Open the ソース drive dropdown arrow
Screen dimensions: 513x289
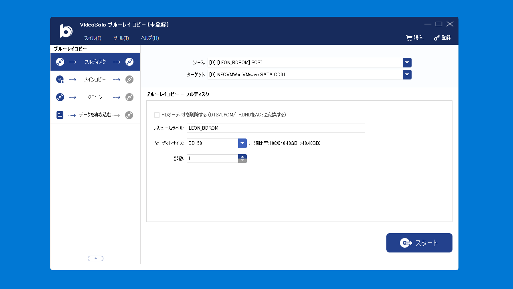(x=407, y=63)
